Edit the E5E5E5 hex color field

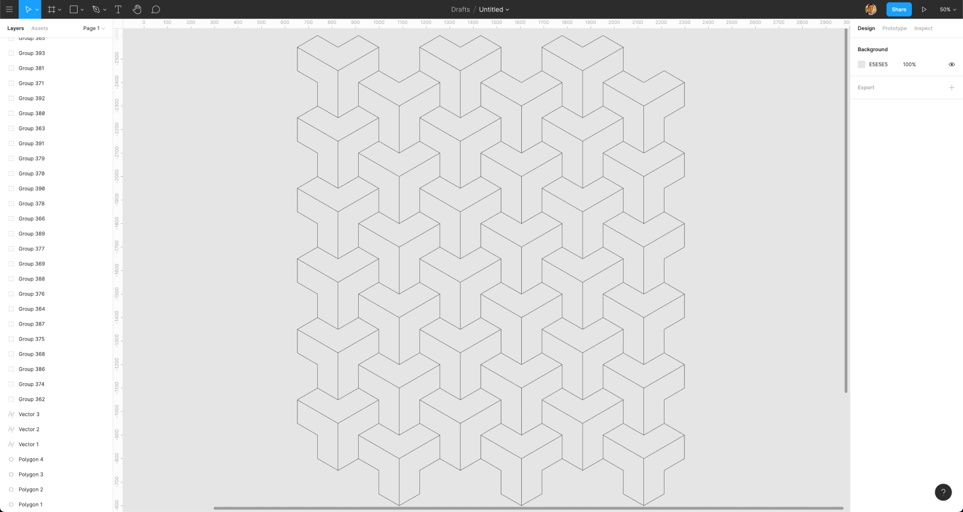point(878,64)
